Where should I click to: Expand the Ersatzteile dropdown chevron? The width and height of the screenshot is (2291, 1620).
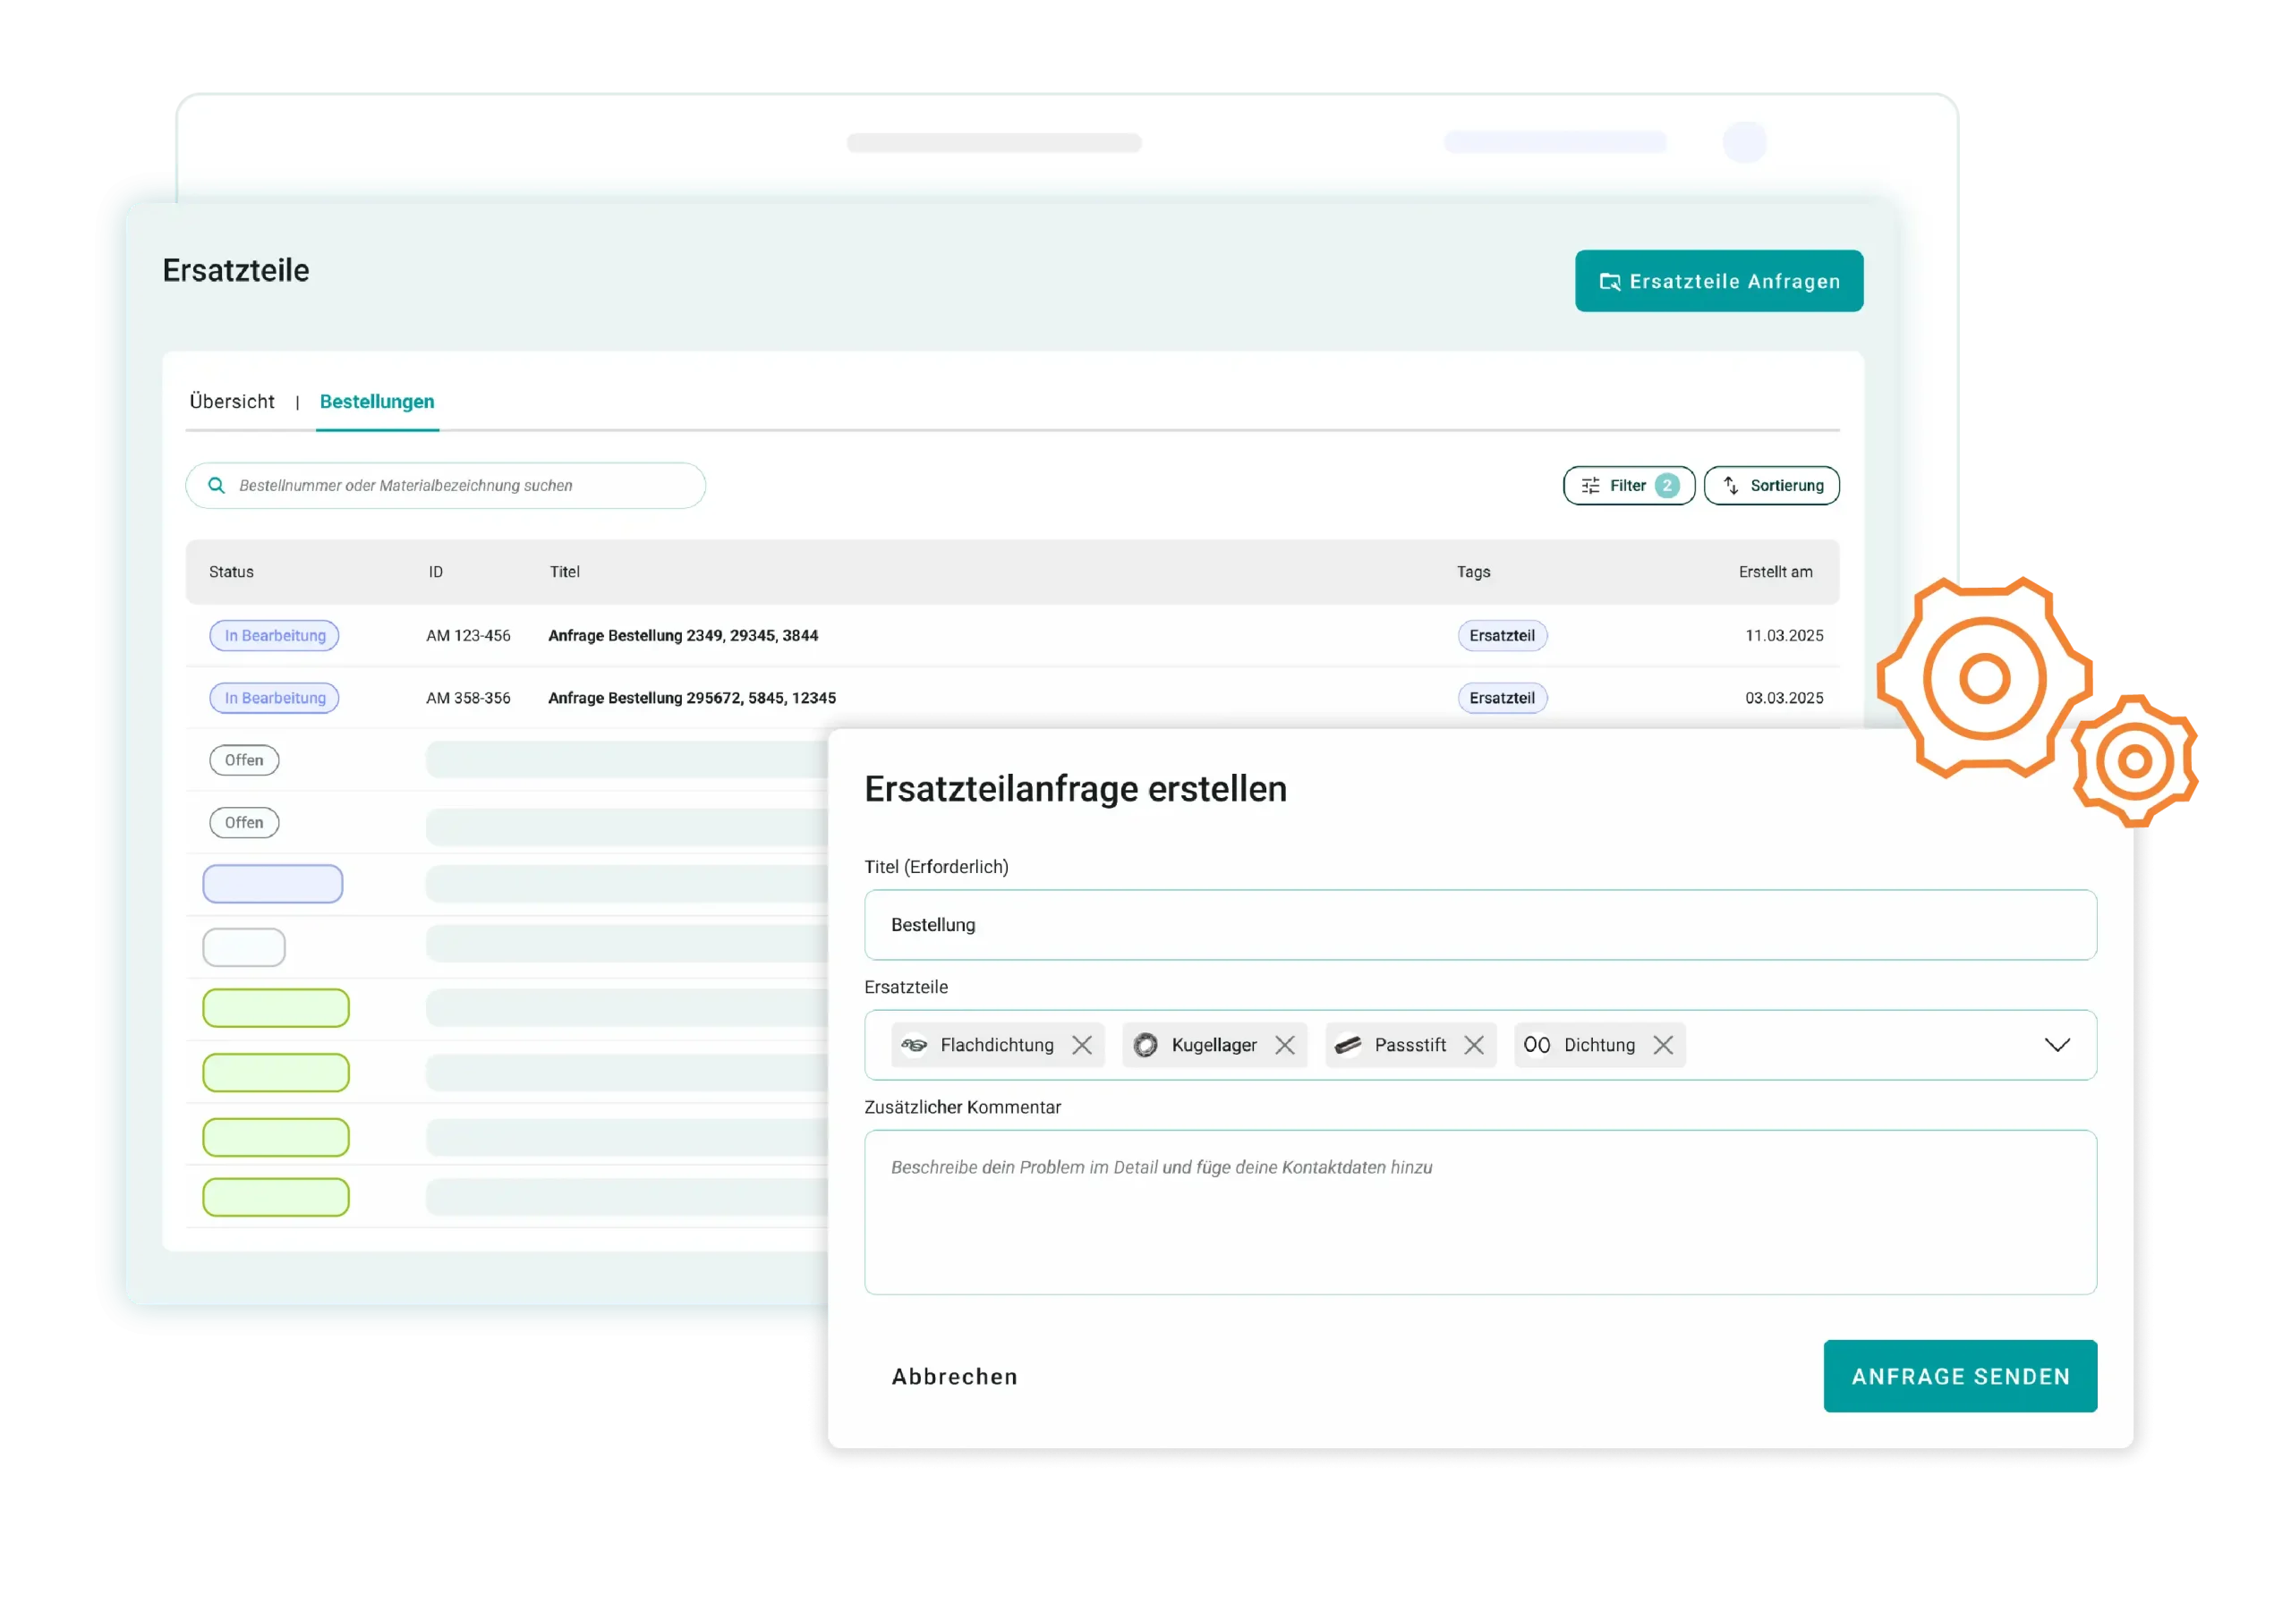point(2057,1045)
